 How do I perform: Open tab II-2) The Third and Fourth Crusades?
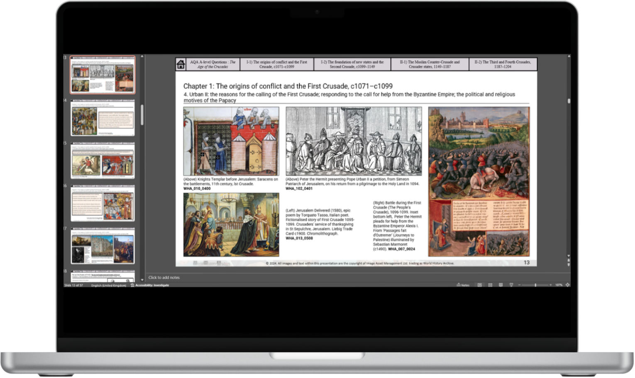pos(503,64)
